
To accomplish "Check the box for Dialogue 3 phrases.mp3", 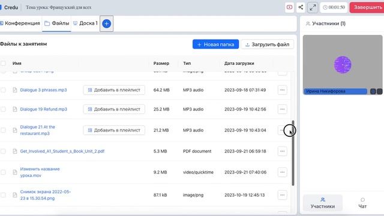I will click(3, 90).
